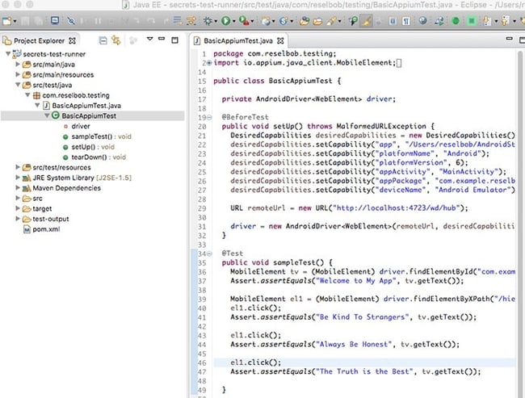The image size is (525, 398).
Task: Toggle Block Selection Mode icon
Action: pos(393,21)
